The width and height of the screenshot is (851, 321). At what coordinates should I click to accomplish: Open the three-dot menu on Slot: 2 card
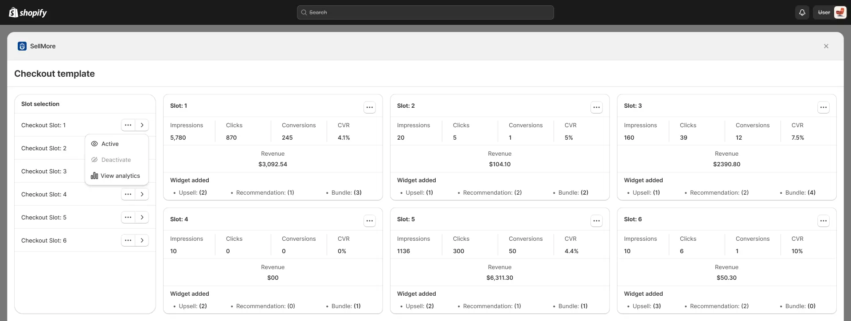pos(596,107)
